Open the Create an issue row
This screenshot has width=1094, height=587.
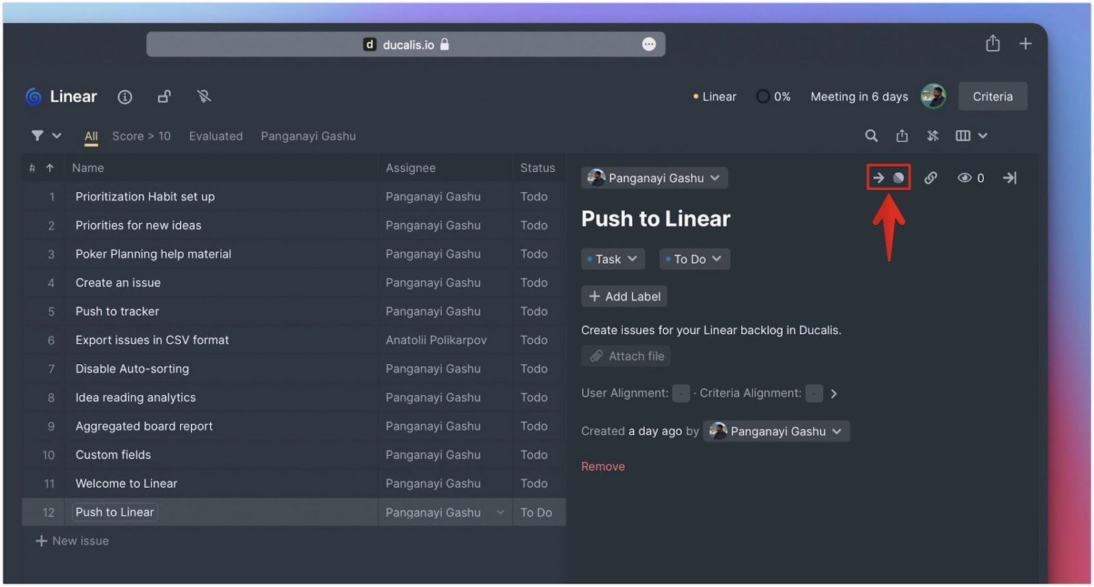(118, 283)
